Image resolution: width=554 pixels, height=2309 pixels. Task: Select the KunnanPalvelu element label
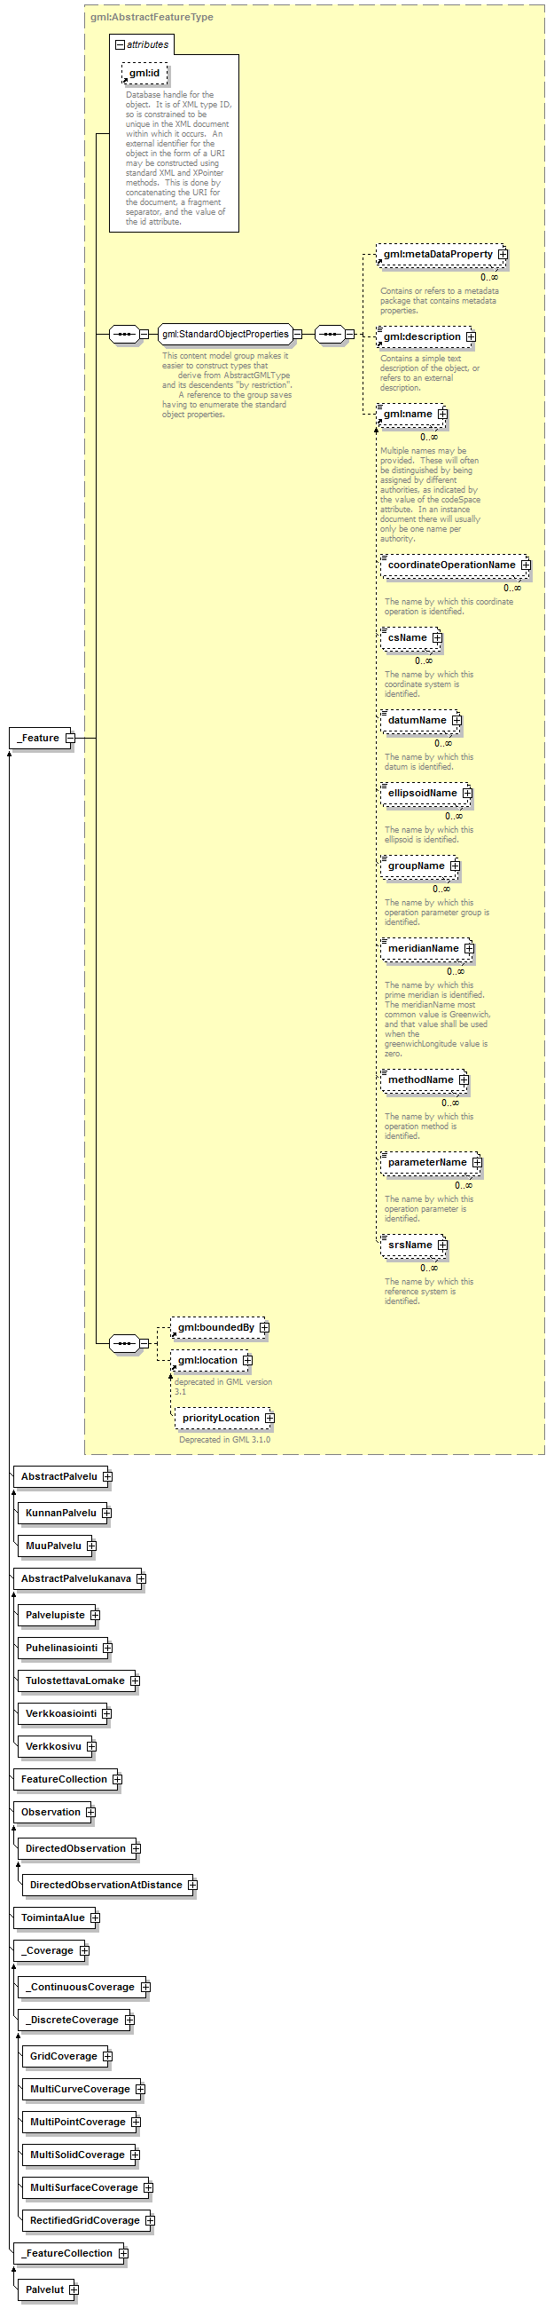pos(61,1513)
